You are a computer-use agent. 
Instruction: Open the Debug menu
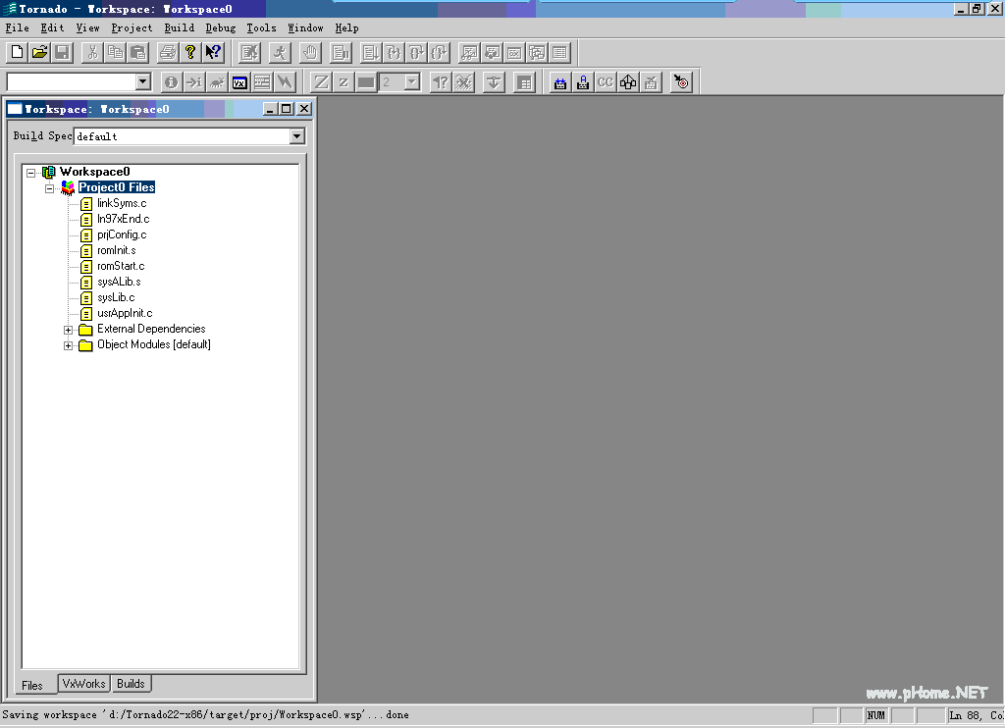221,27
